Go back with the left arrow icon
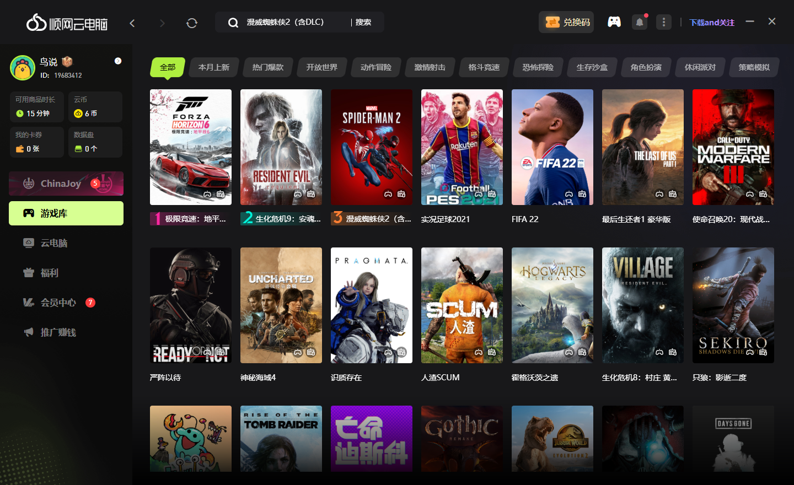Viewport: 794px width, 485px height. point(132,23)
